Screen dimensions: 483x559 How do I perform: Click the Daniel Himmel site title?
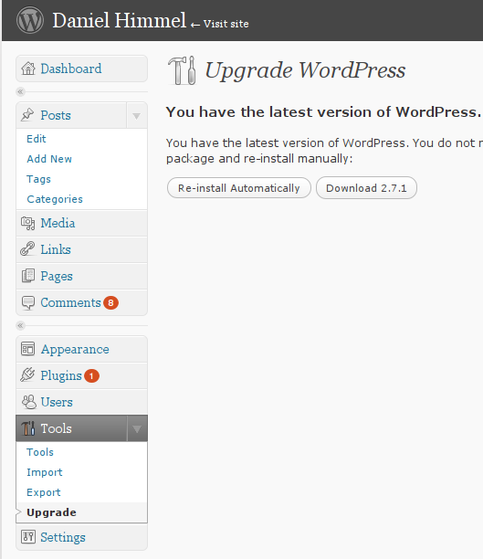click(120, 20)
